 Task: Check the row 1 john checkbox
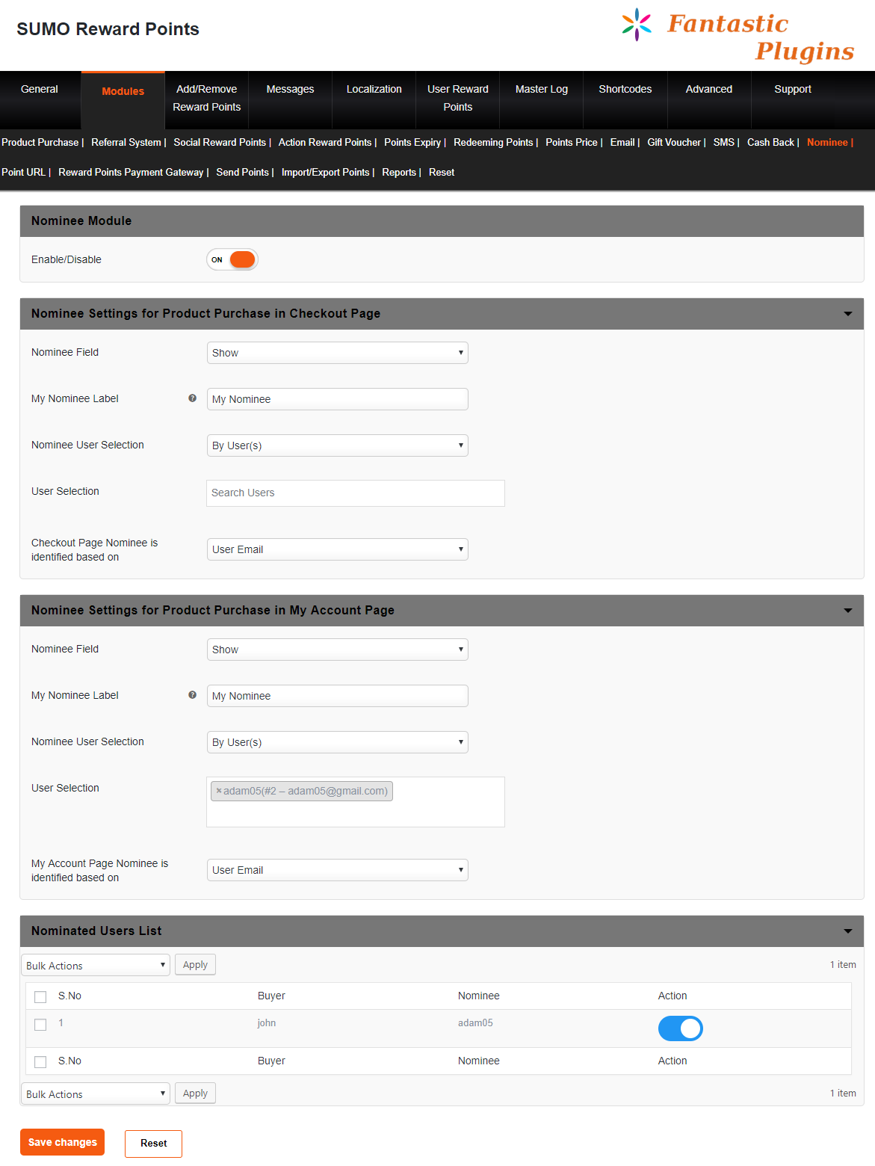40,1025
